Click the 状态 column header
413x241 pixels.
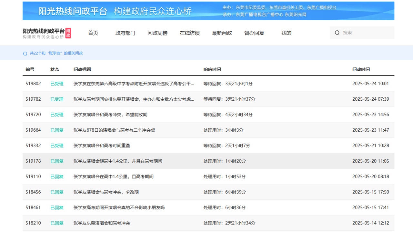pyautogui.click(x=55, y=69)
